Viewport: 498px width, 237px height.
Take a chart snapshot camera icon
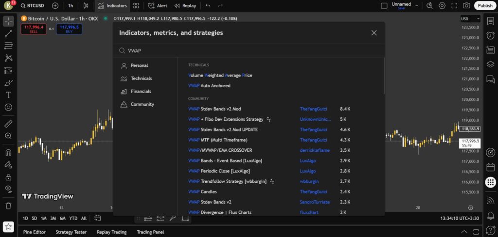466,6
